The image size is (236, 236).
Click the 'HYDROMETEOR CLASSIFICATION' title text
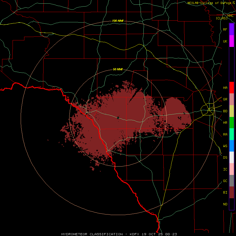[92, 234]
